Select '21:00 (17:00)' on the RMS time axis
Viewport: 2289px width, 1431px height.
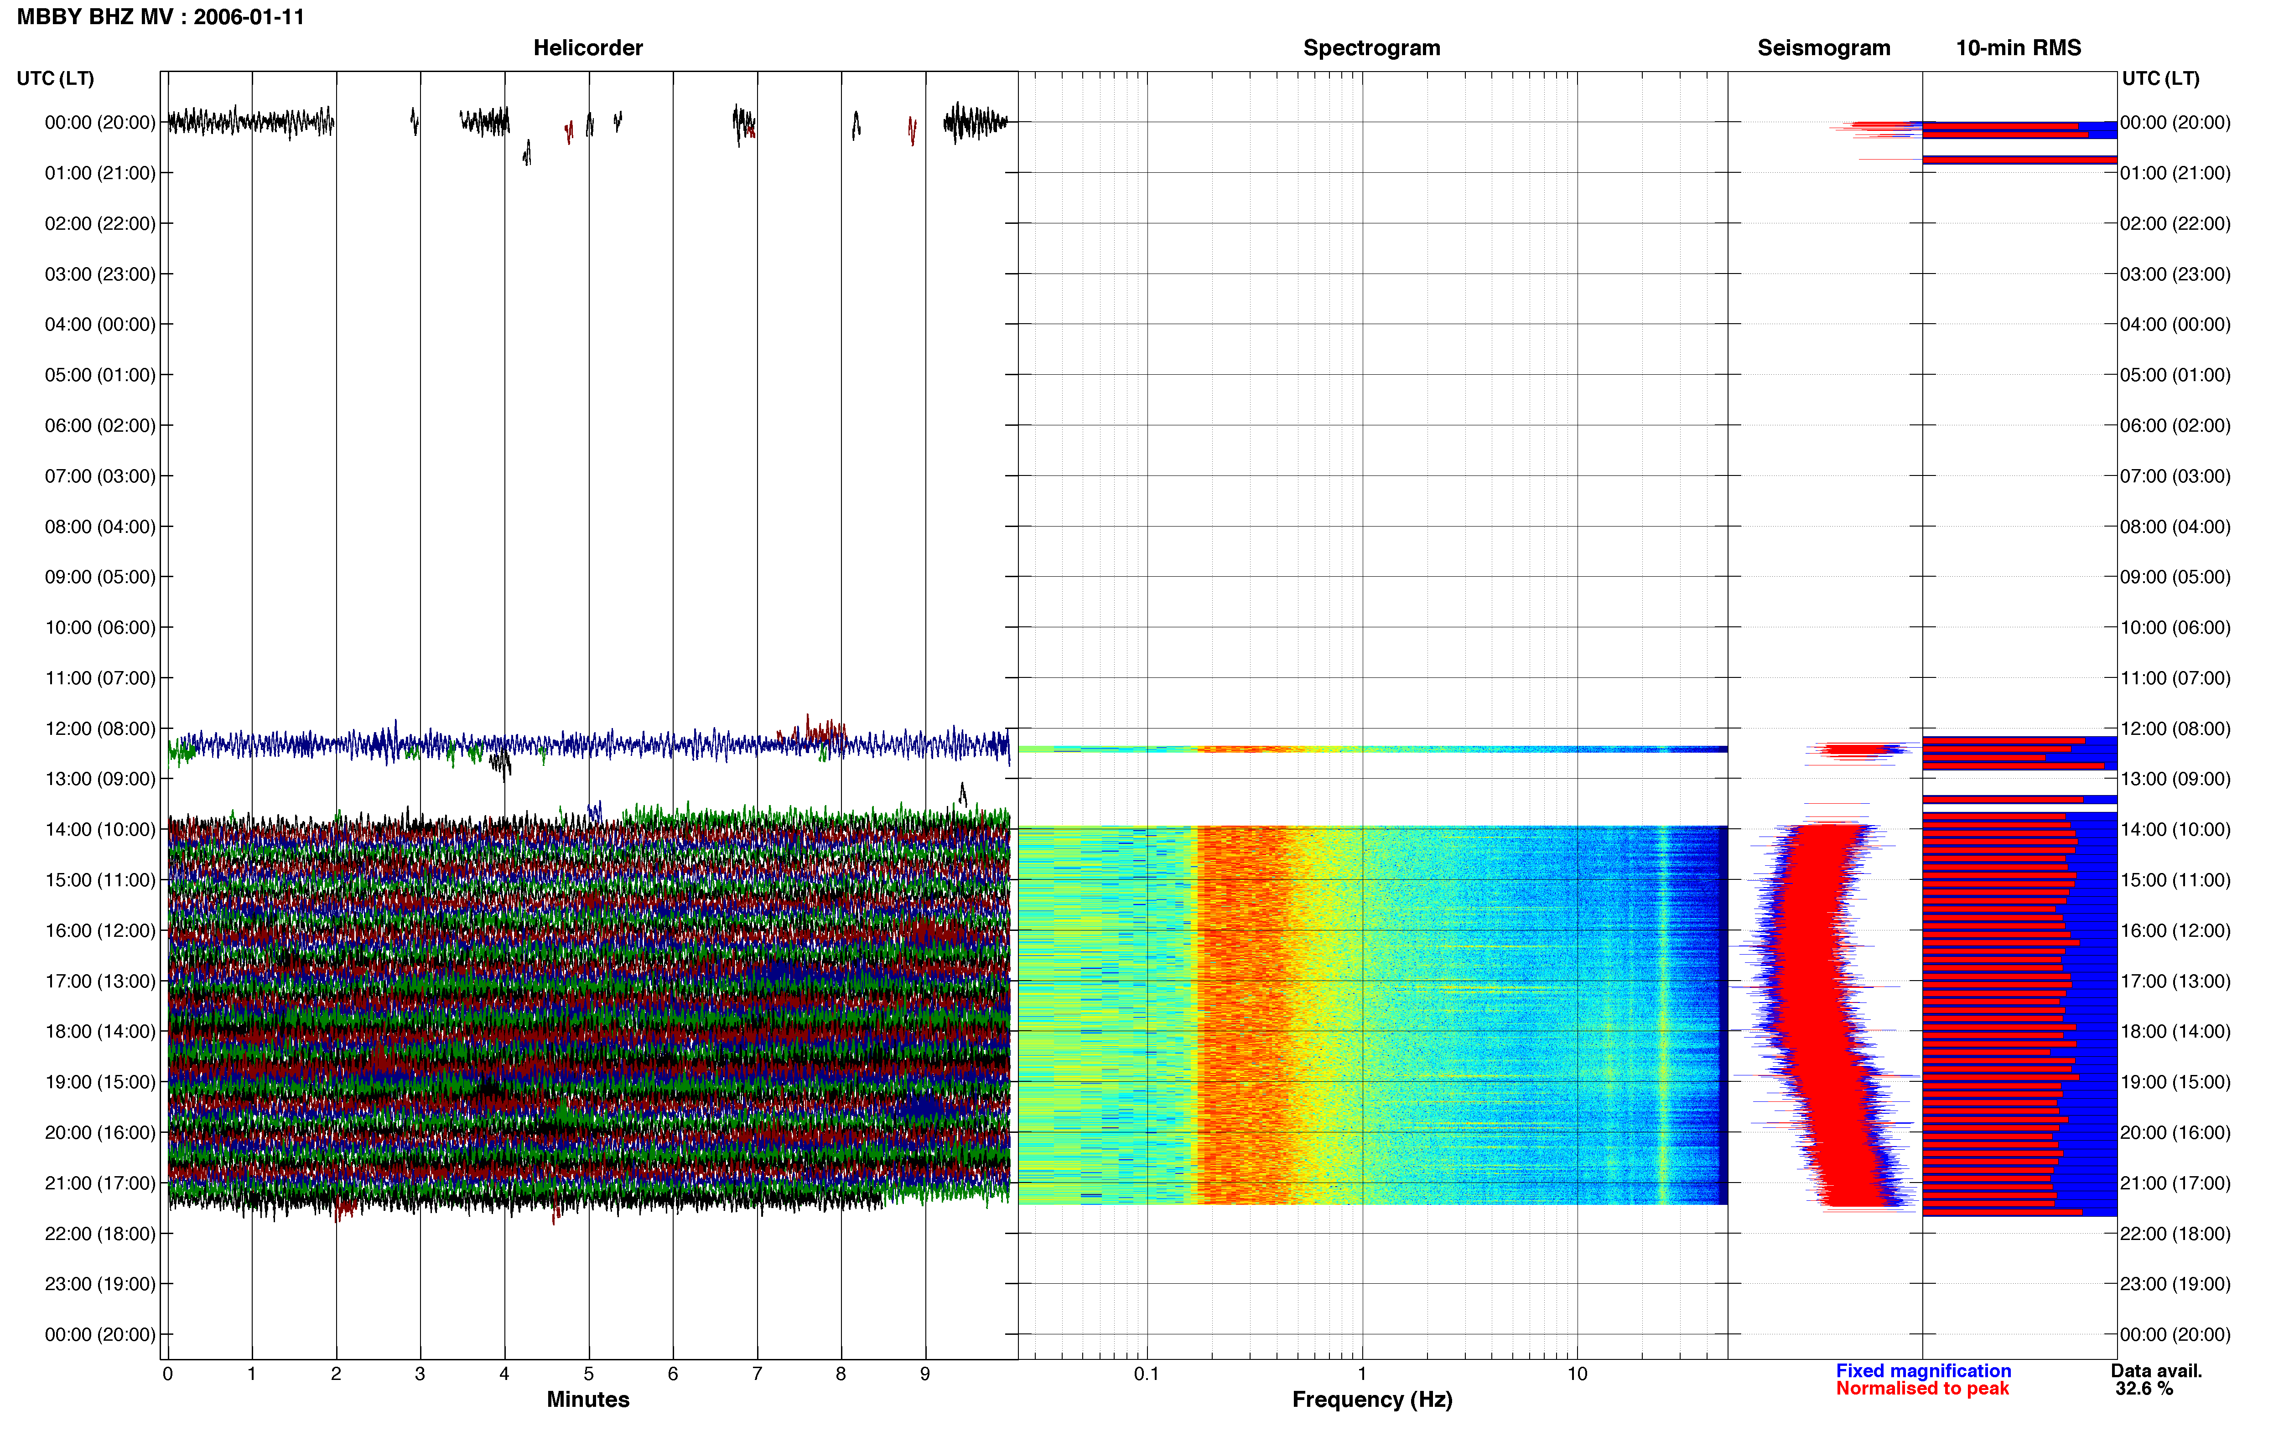(2175, 1183)
